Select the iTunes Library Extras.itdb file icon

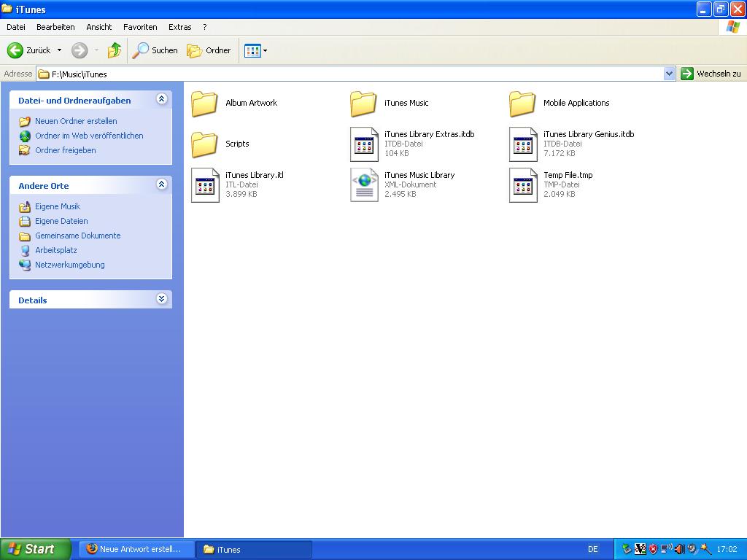(365, 144)
